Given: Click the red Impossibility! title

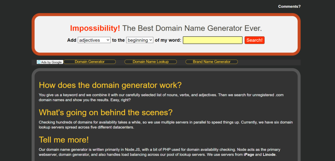Looking at the screenshot, I should pos(95,28).
